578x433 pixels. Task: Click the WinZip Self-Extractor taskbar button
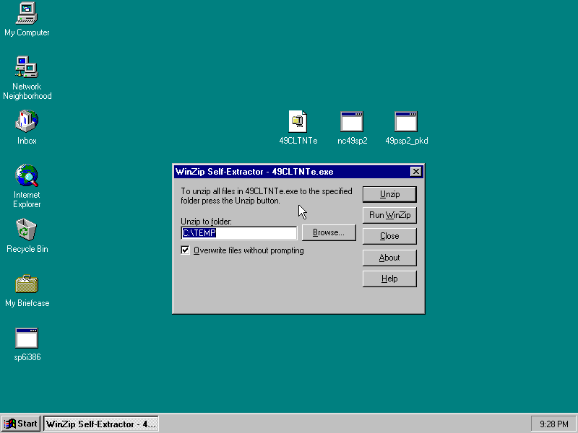coord(101,424)
